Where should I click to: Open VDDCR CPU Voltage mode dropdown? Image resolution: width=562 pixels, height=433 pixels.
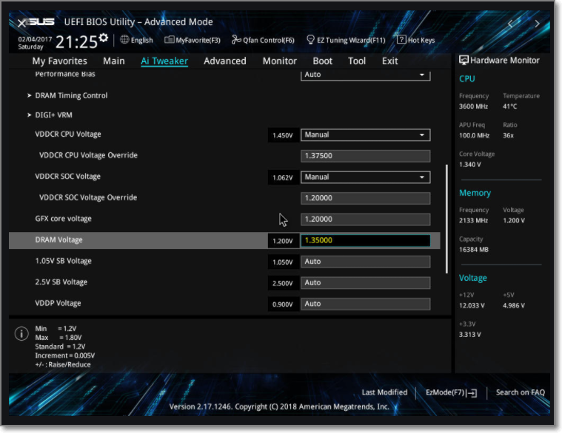365,134
